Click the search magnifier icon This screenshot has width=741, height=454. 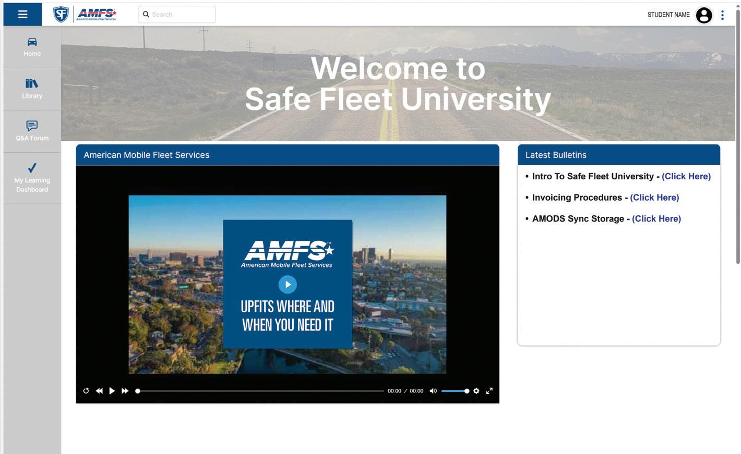pyautogui.click(x=146, y=15)
